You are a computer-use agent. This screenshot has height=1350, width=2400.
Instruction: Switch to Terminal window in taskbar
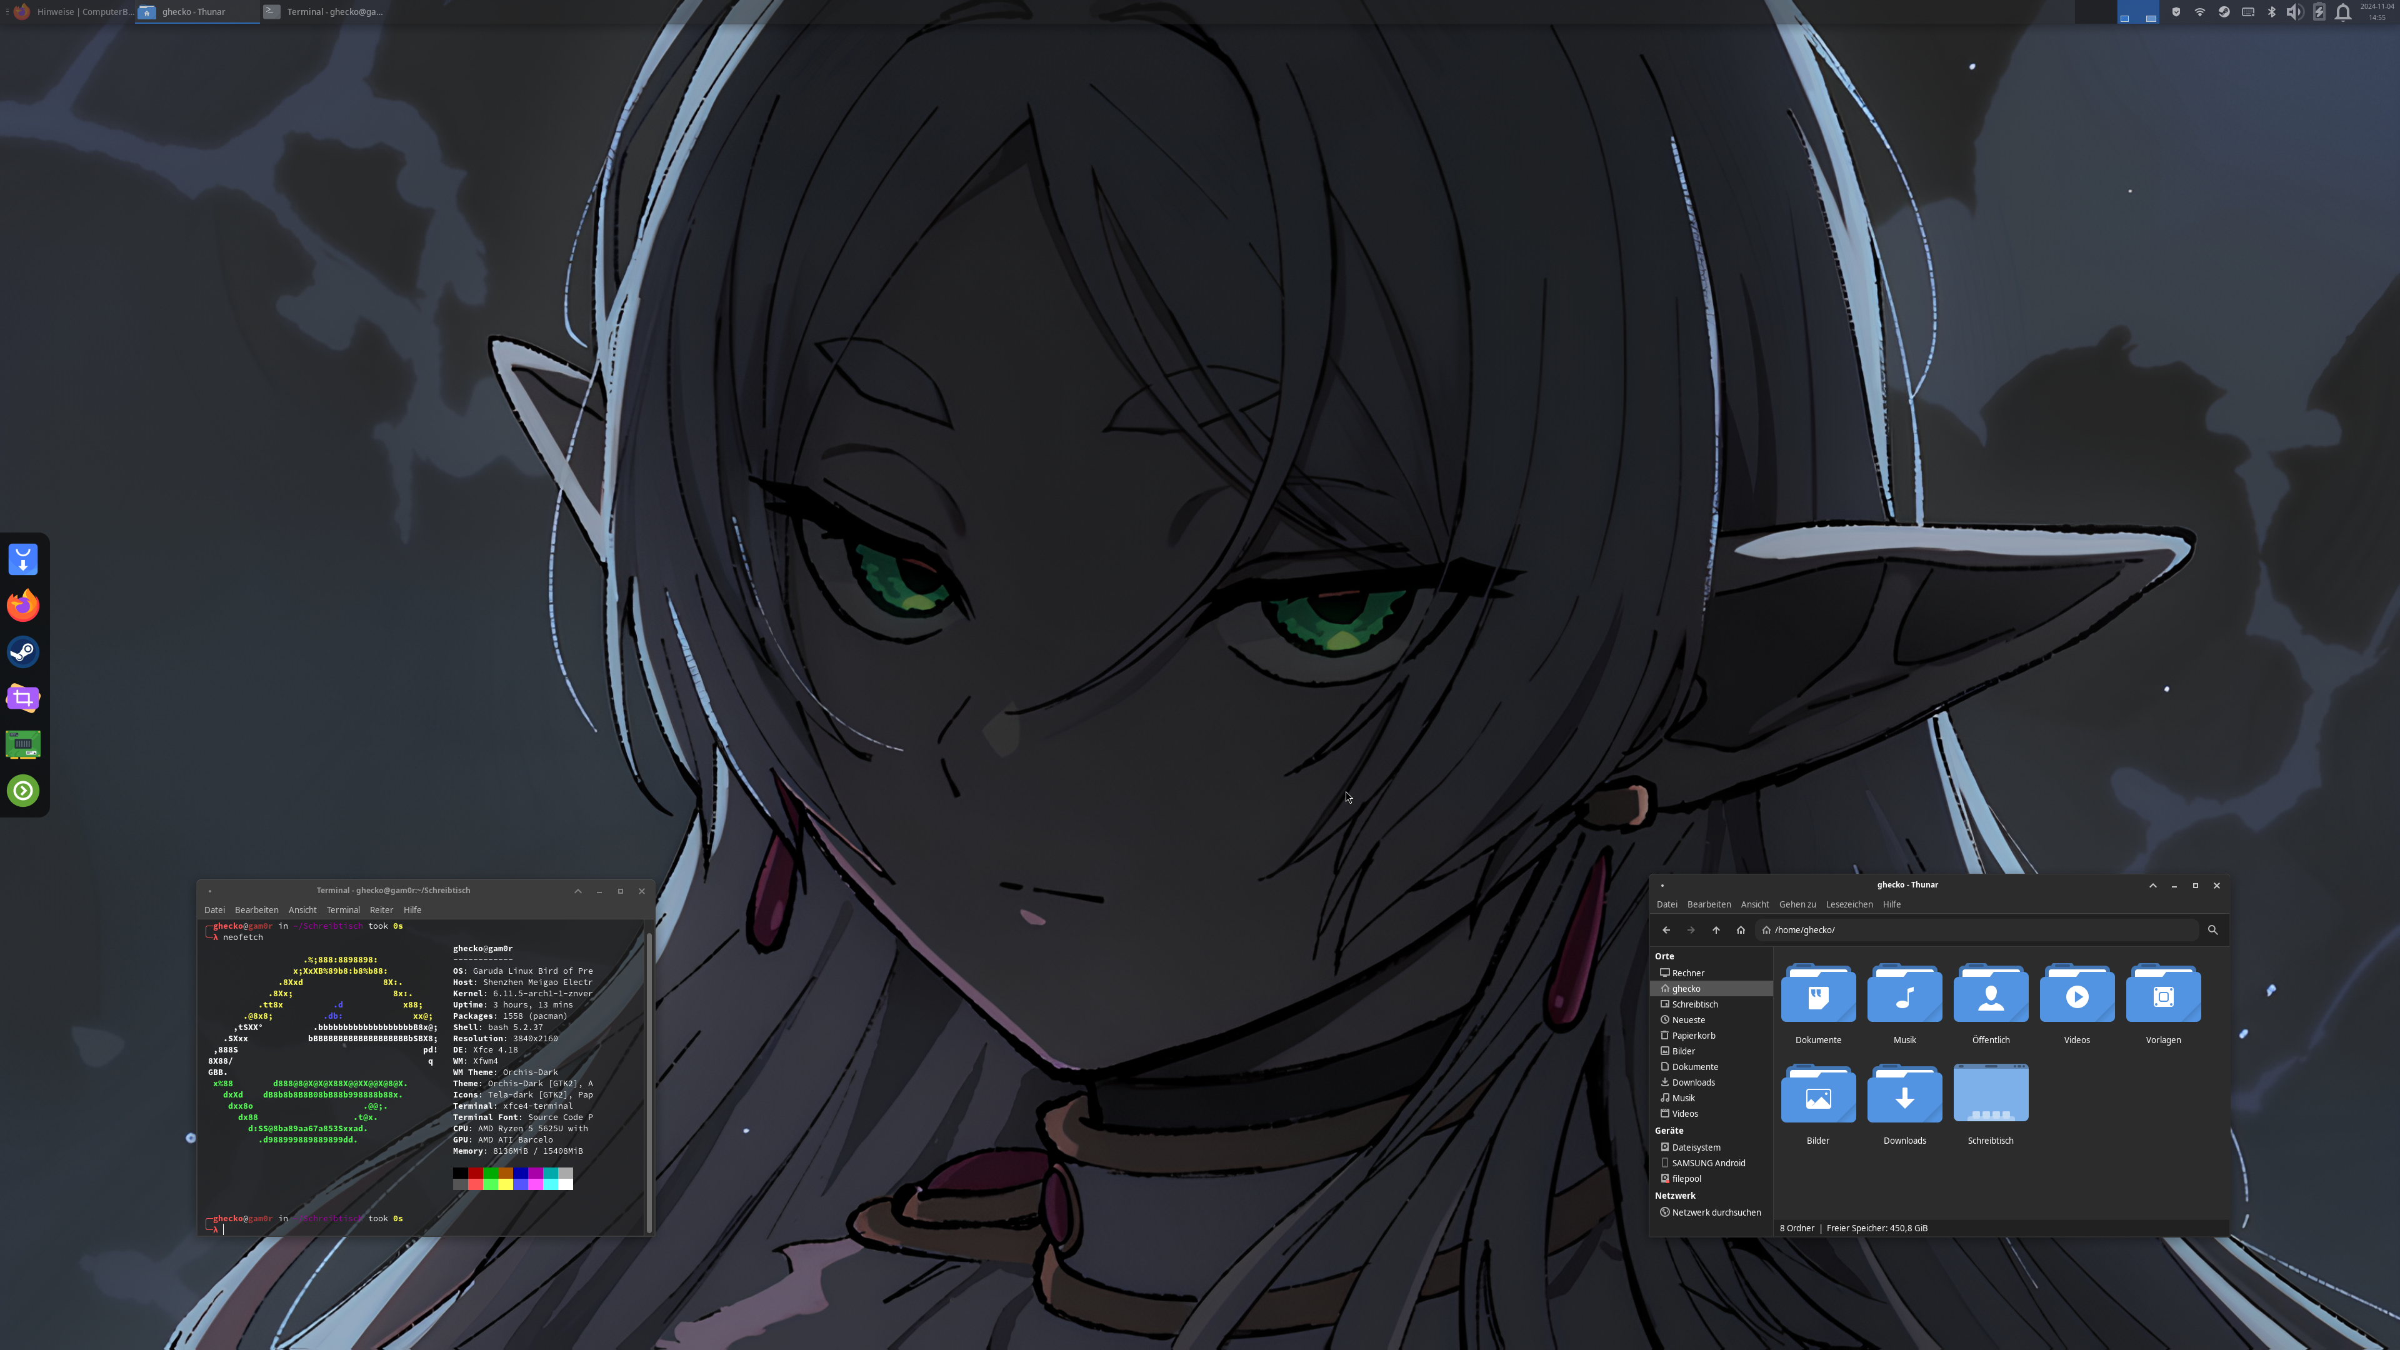tap(324, 12)
